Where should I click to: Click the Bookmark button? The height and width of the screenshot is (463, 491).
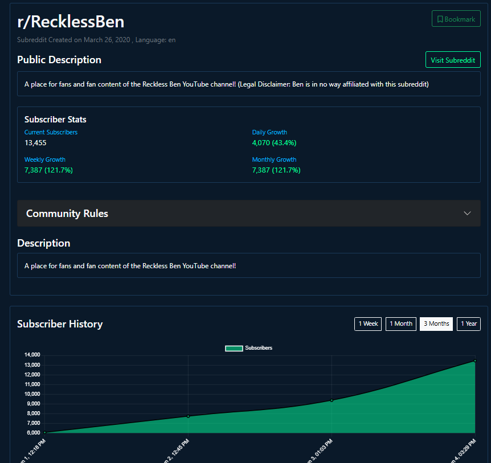tap(456, 19)
